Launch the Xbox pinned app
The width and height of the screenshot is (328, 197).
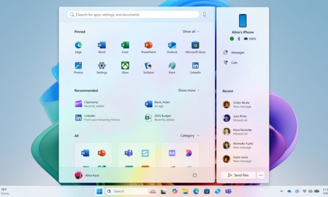[x=125, y=68]
